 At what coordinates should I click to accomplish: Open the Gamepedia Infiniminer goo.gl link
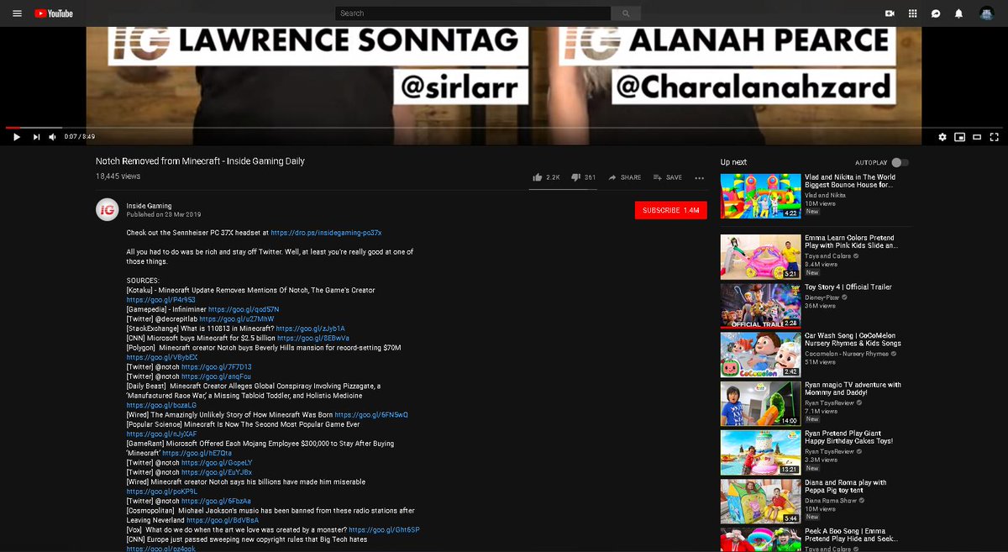click(x=244, y=309)
